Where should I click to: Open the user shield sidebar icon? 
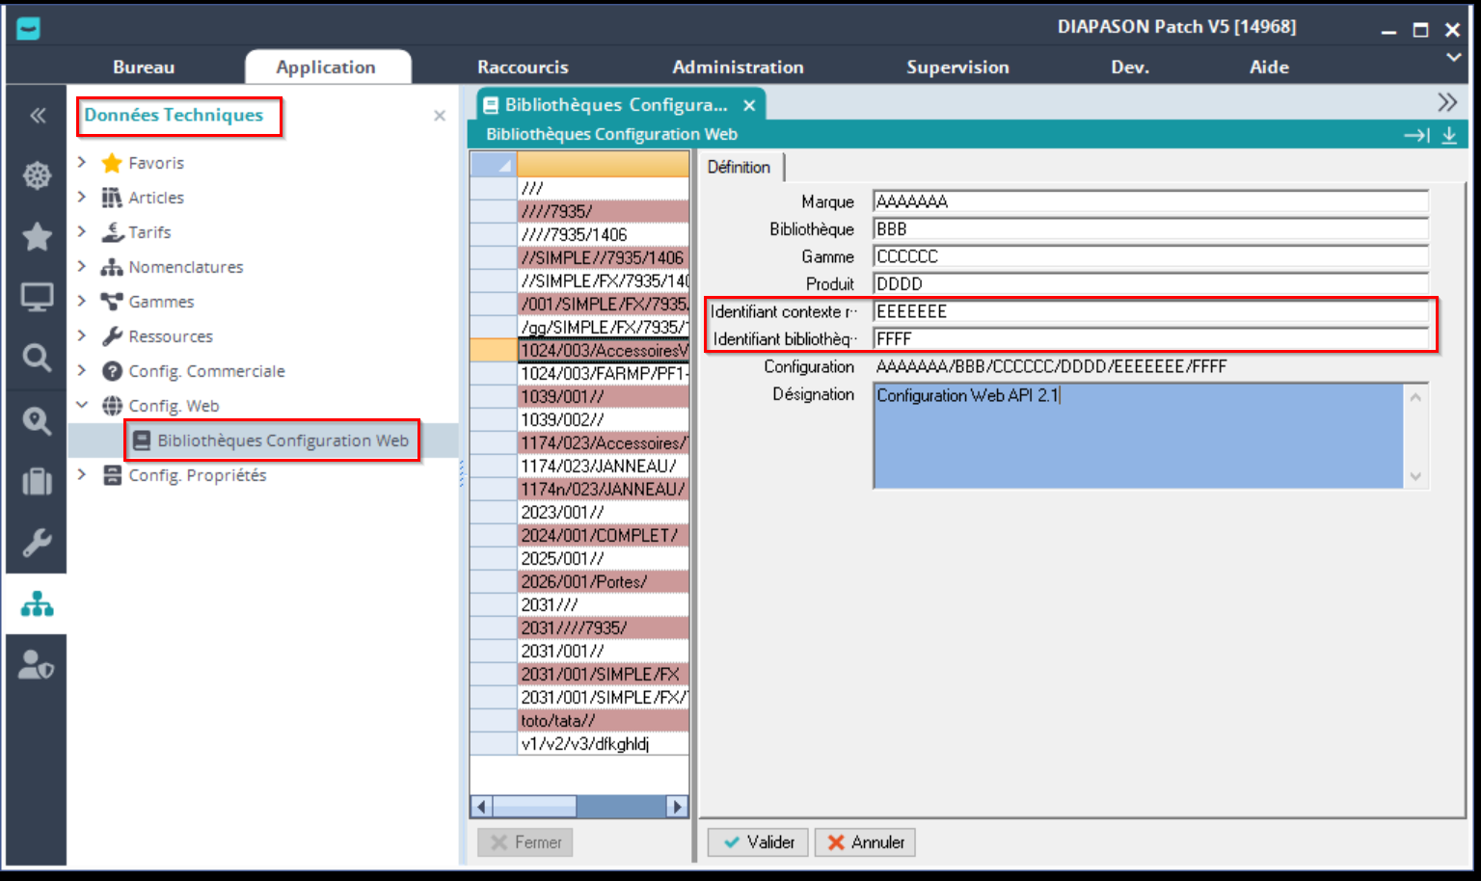pyautogui.click(x=37, y=665)
